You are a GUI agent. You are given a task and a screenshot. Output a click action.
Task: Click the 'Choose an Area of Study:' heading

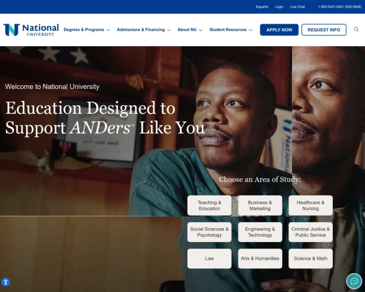(x=260, y=179)
